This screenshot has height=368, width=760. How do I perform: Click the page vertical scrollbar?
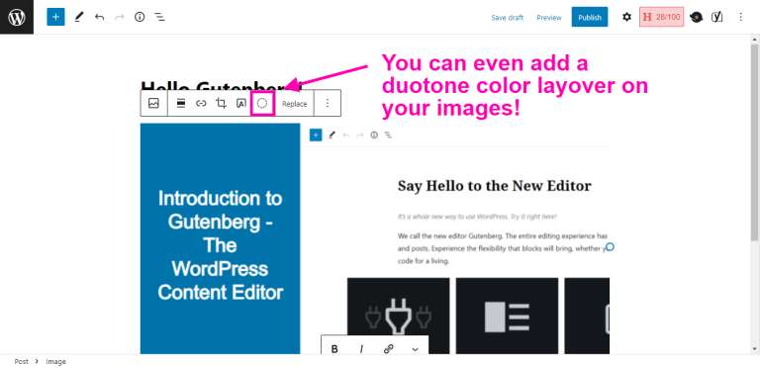754,141
